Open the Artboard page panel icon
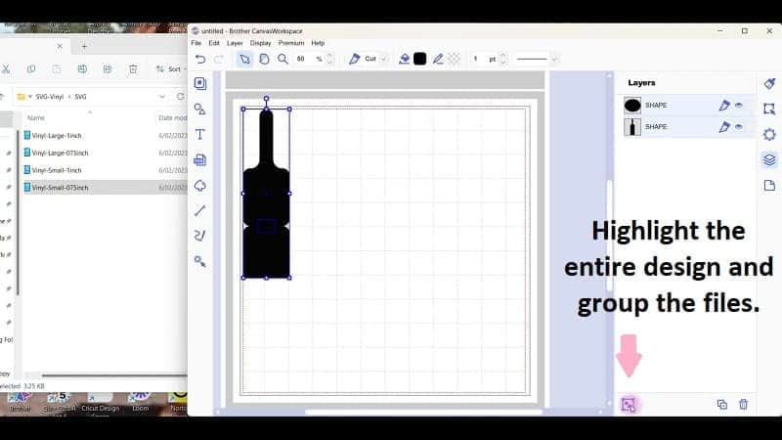Screen dimensions: 782x440 [x=769, y=186]
